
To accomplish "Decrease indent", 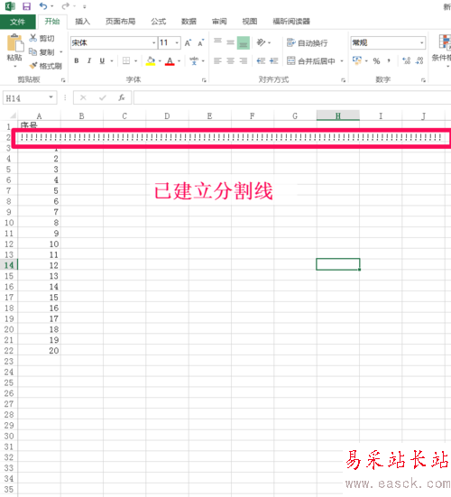I will pyautogui.click(x=261, y=60).
